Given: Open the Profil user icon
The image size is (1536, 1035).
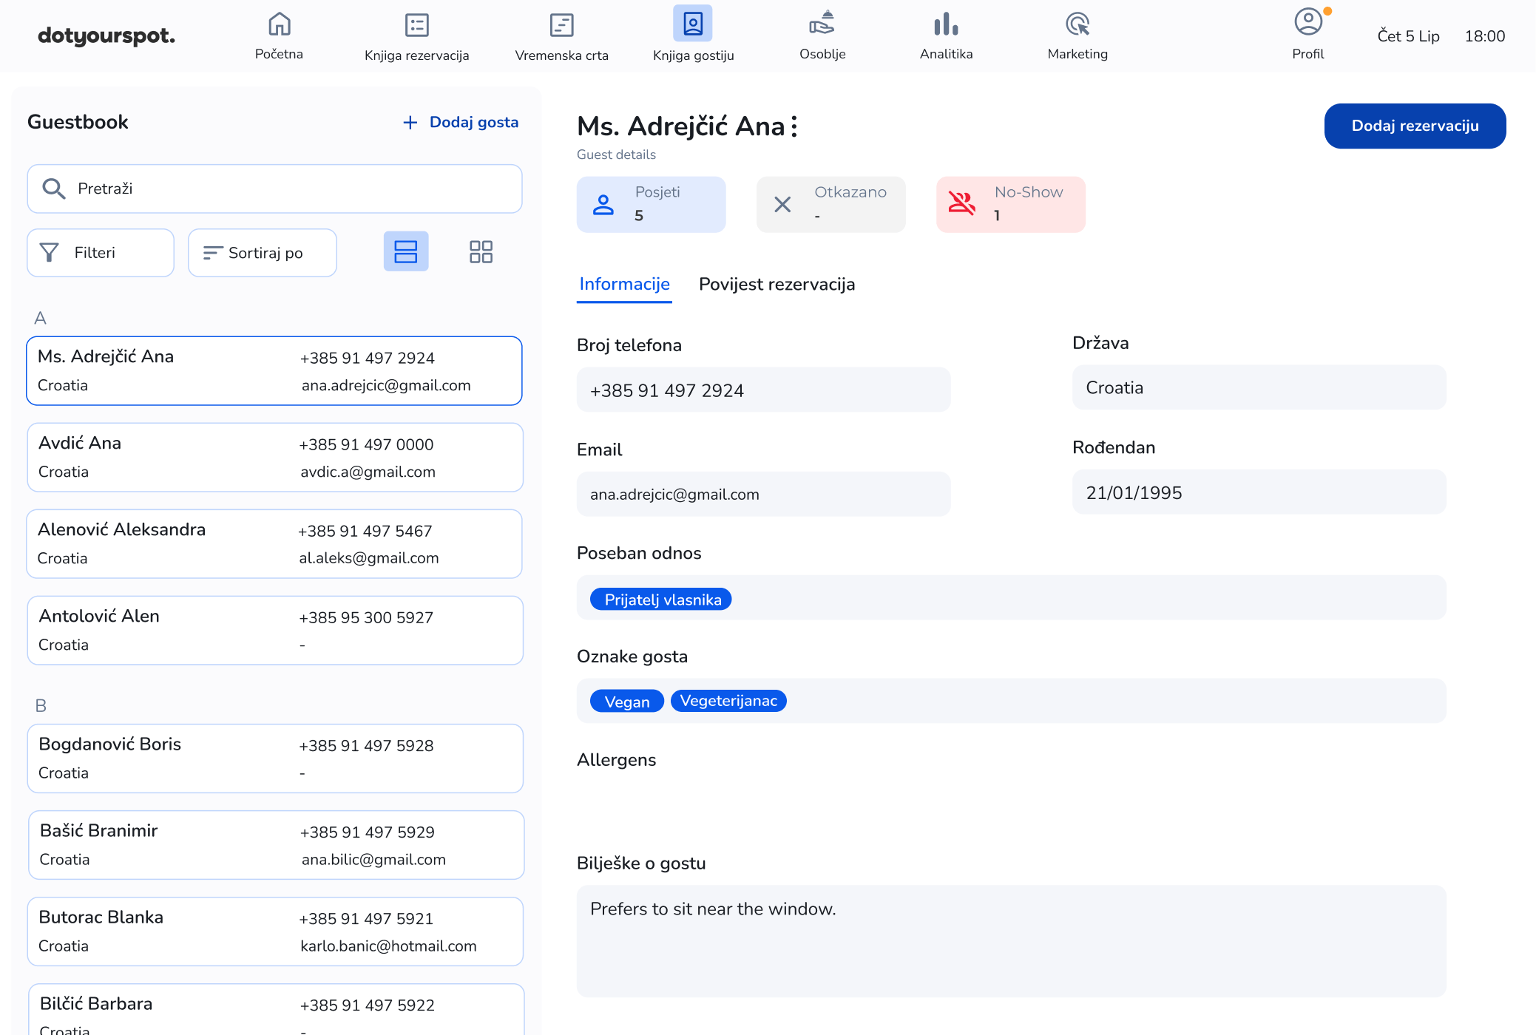Looking at the screenshot, I should [x=1307, y=22].
